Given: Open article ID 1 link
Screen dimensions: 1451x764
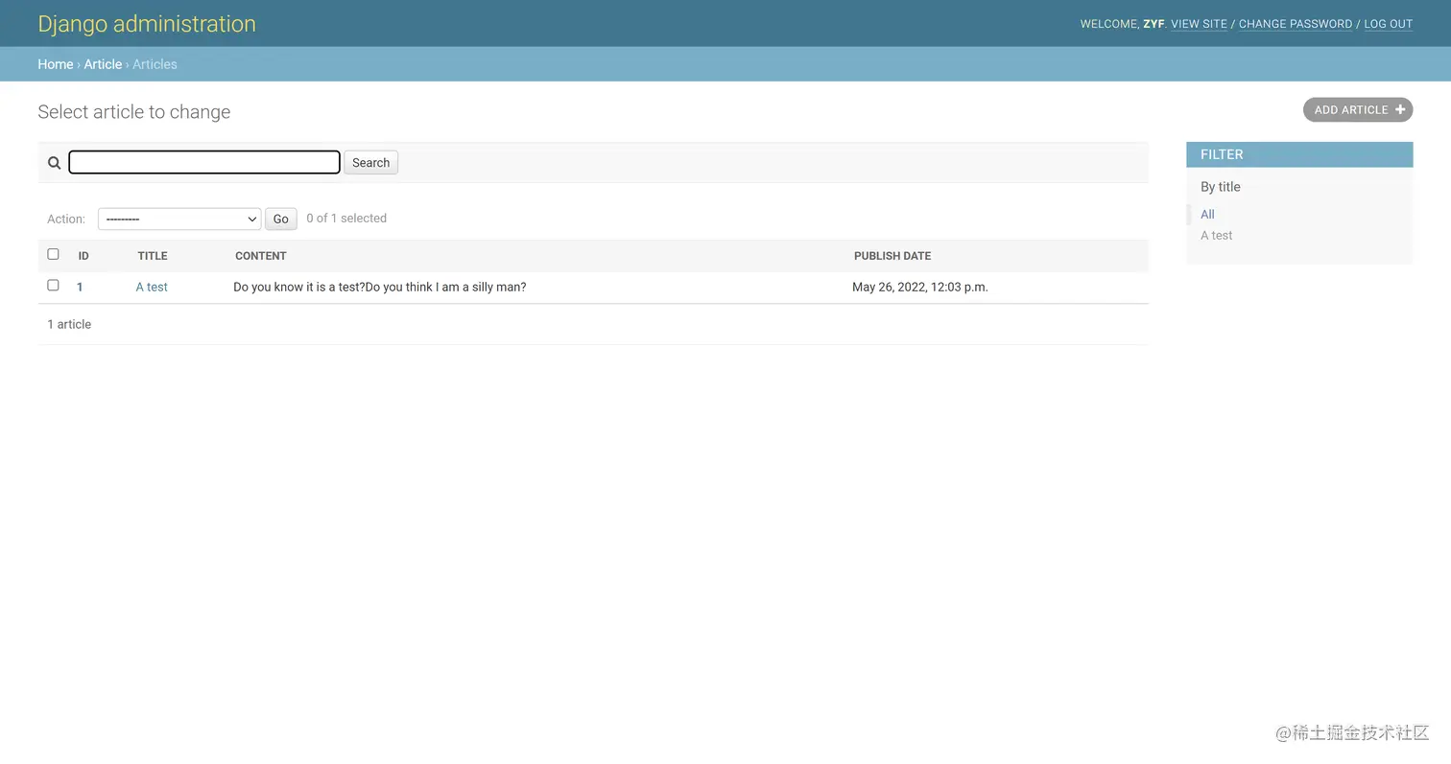Looking at the screenshot, I should coord(80,287).
